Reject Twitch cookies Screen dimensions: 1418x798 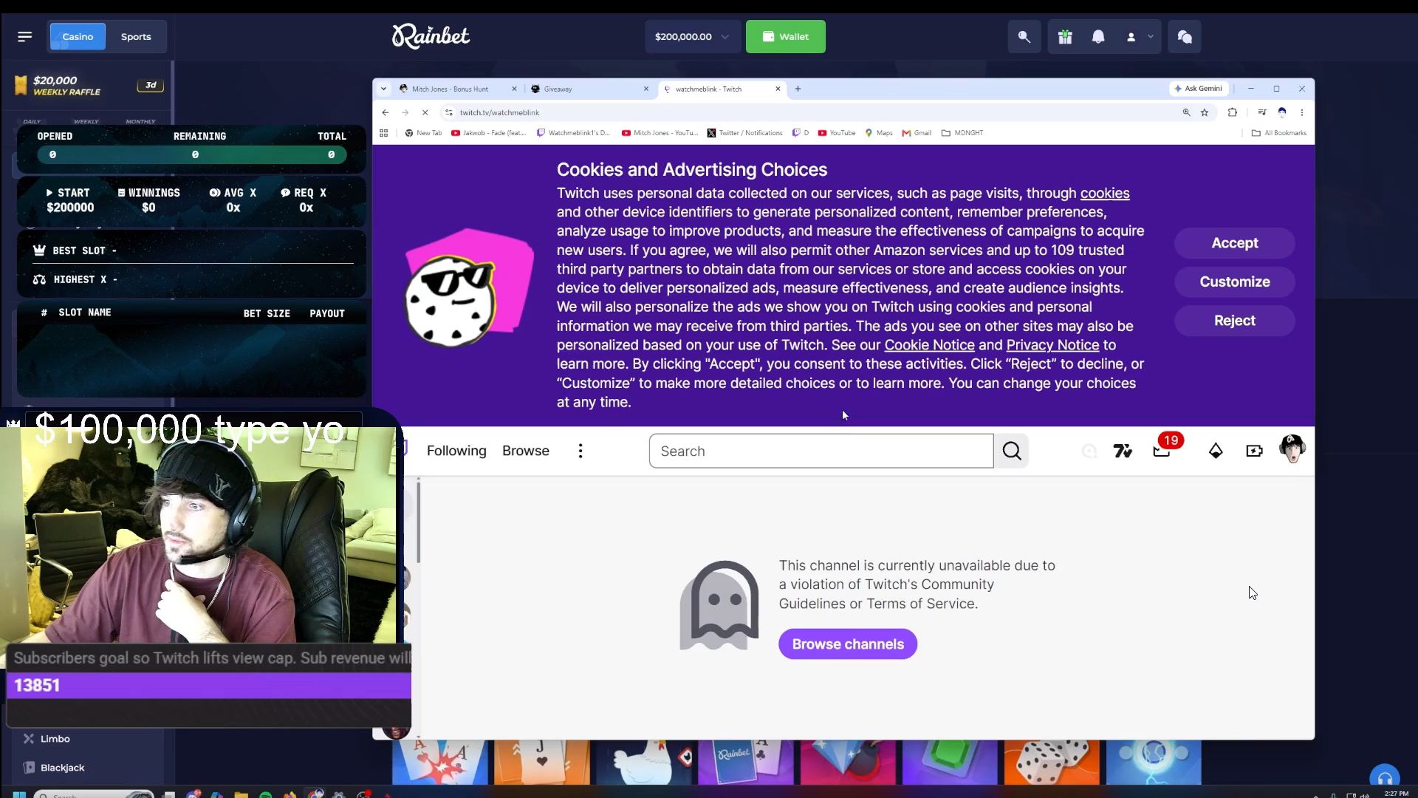coord(1235,321)
